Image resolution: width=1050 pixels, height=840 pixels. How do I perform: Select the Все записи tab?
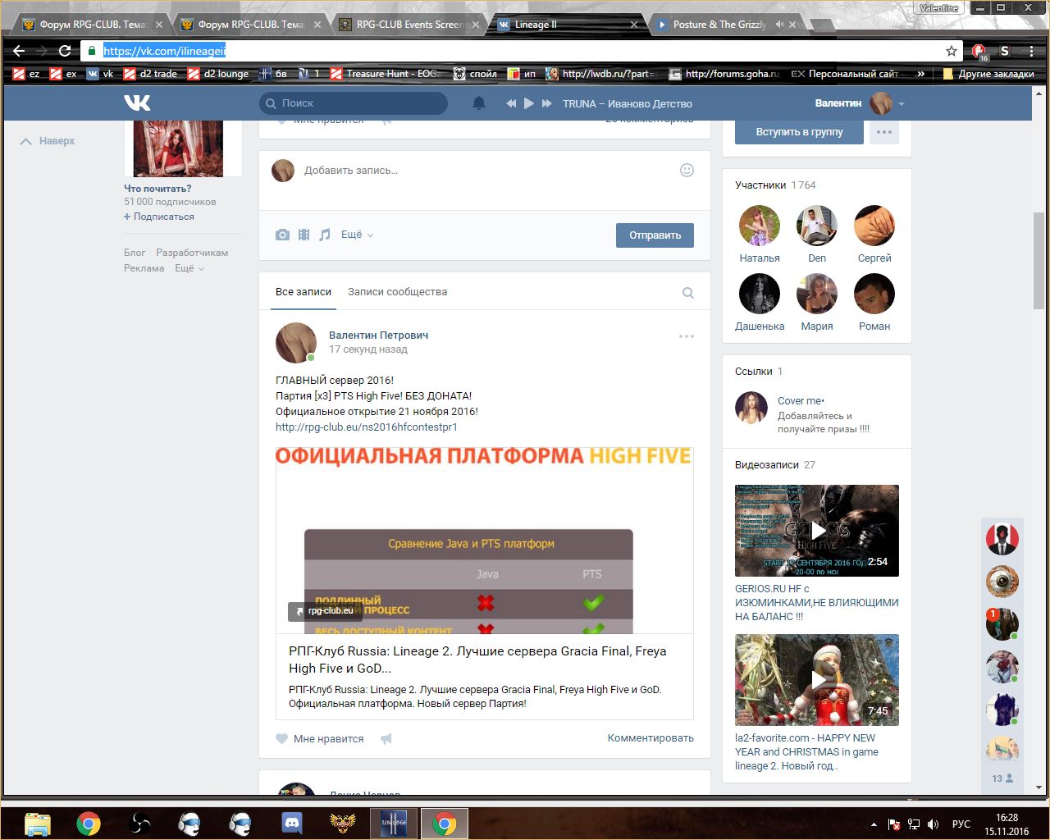click(x=304, y=292)
